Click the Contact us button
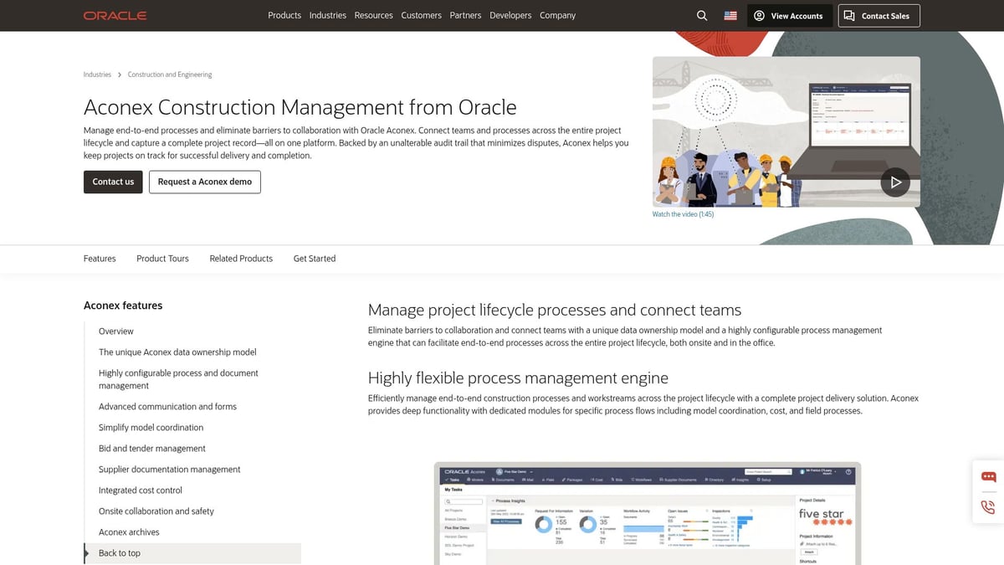 point(113,182)
